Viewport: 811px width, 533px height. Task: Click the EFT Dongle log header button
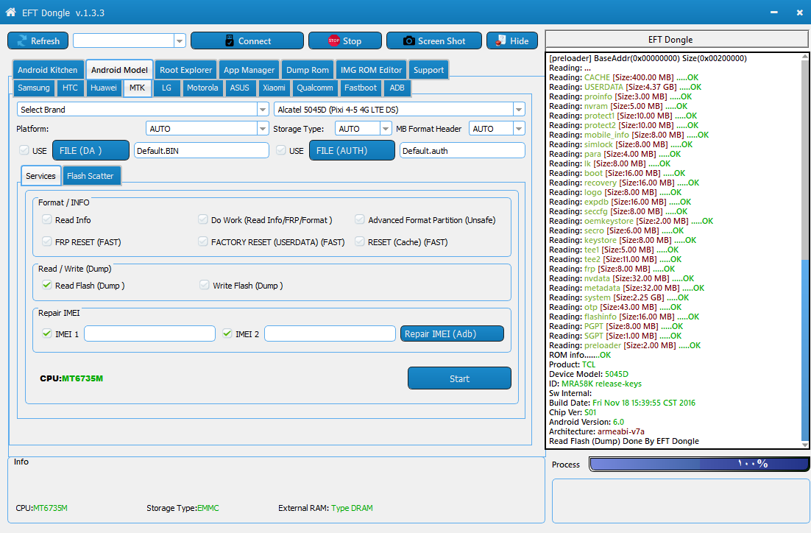(x=676, y=40)
